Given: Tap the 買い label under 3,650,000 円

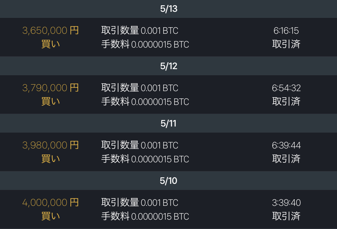Looking at the screenshot, I should coord(50,44).
